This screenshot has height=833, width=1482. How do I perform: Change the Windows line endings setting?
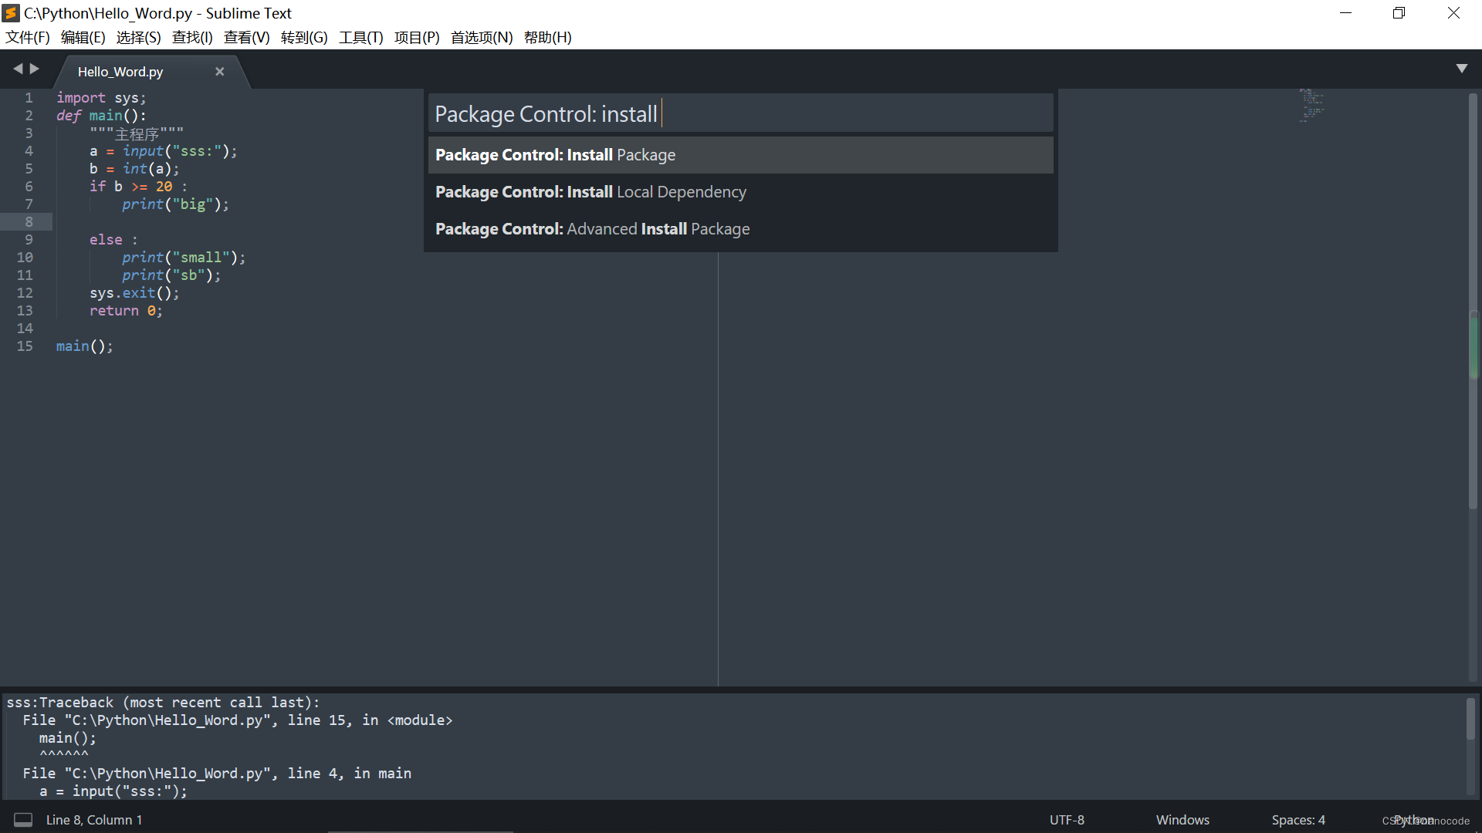tap(1182, 820)
